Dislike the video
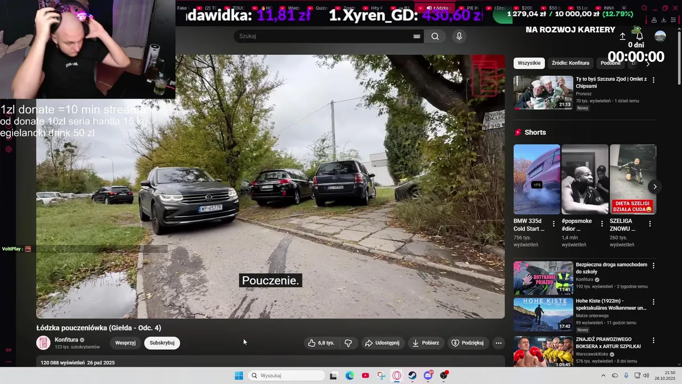682x384 pixels. pos(348,343)
